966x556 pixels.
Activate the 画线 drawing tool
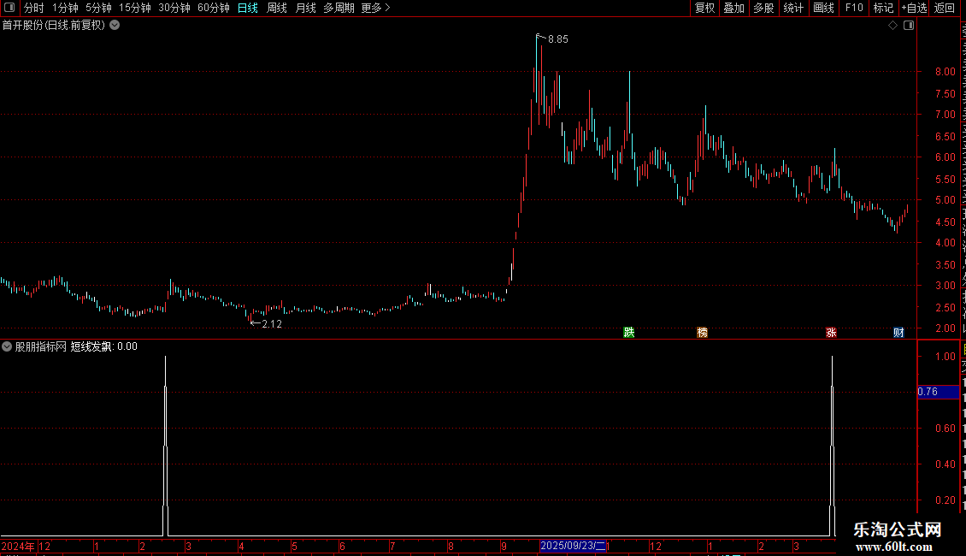823,8
